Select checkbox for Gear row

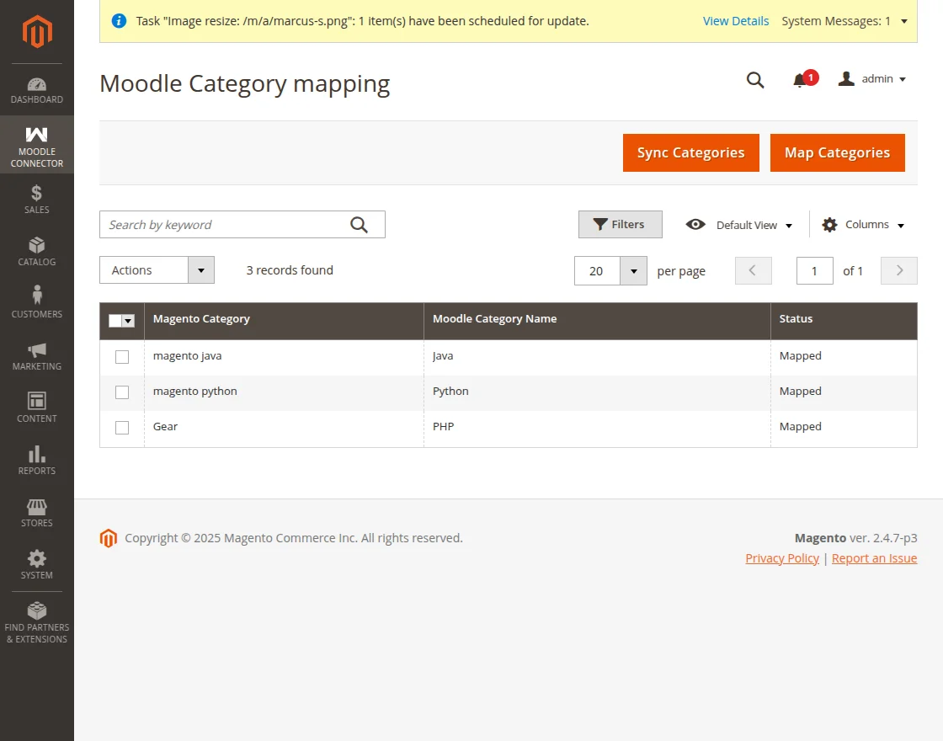[122, 428]
